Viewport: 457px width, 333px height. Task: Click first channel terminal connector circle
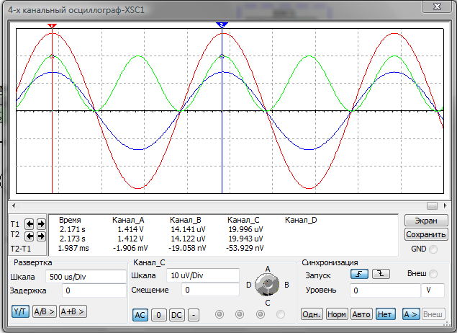pyautogui.click(x=220, y=314)
